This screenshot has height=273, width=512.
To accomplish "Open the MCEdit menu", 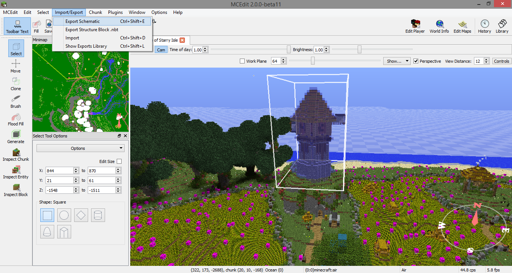I will click(x=11, y=12).
